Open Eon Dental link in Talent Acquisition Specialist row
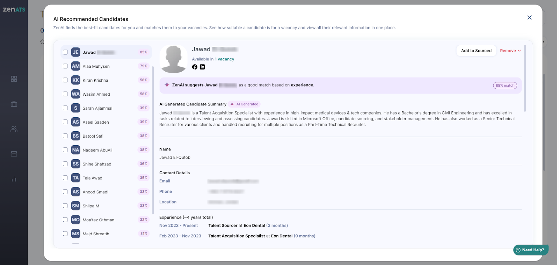The width and height of the screenshot is (559, 265). (282, 236)
